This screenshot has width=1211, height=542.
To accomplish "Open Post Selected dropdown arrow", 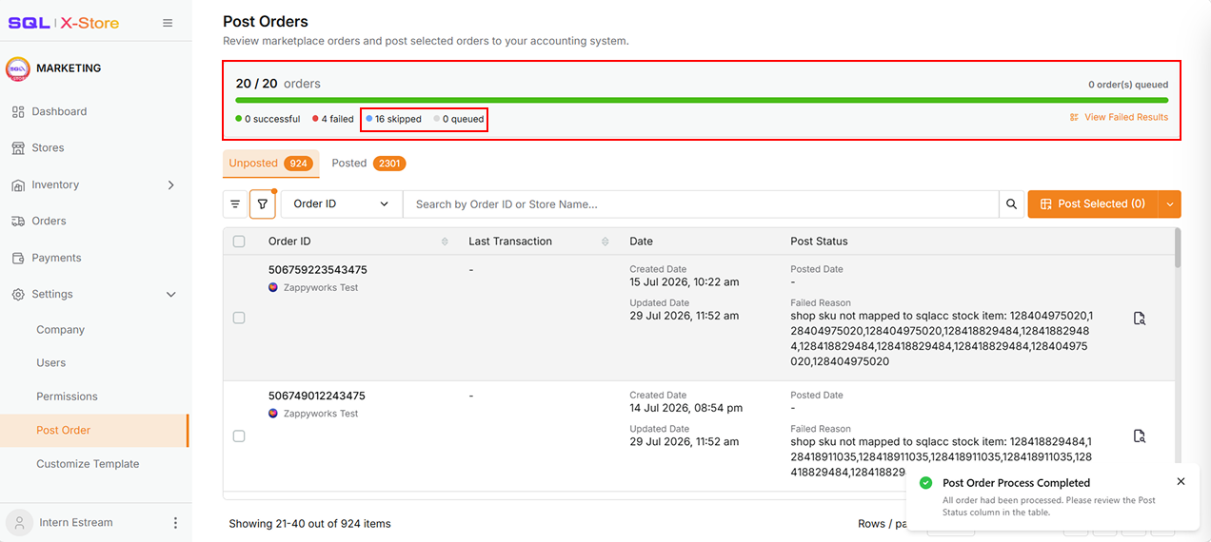I will (1170, 203).
